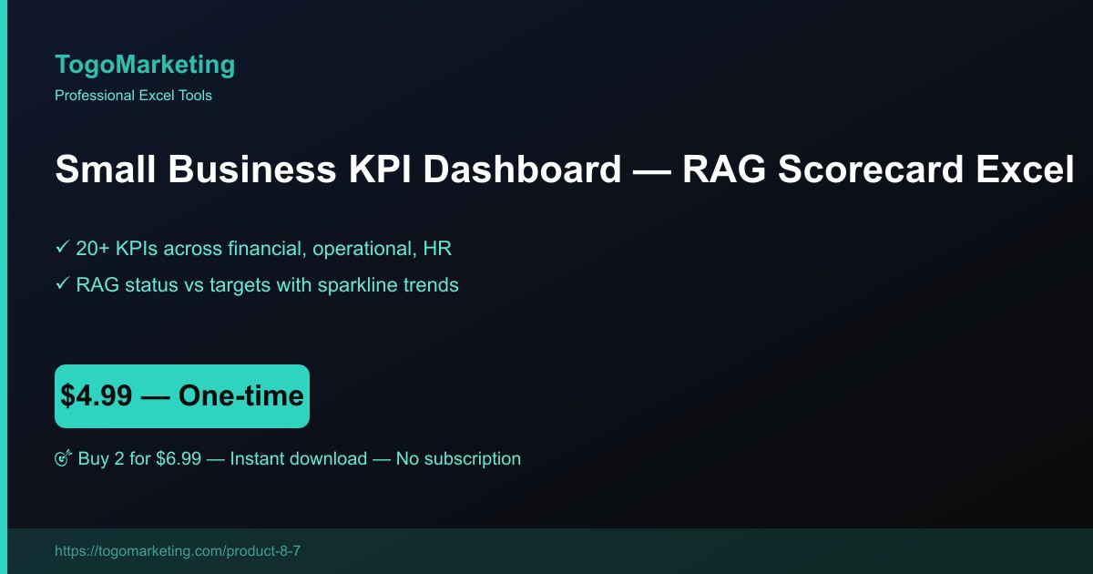
Task: Click the Small Business KPI Dashboard headline
Action: point(565,170)
